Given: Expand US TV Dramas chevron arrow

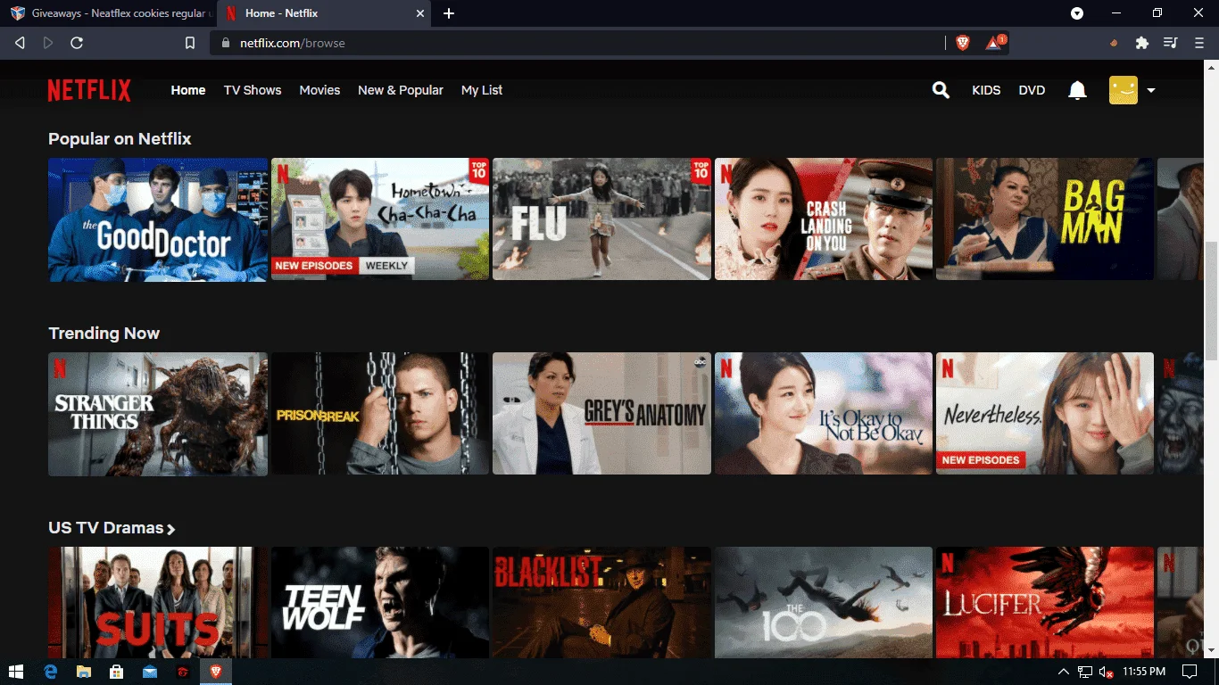Looking at the screenshot, I should coord(171,529).
